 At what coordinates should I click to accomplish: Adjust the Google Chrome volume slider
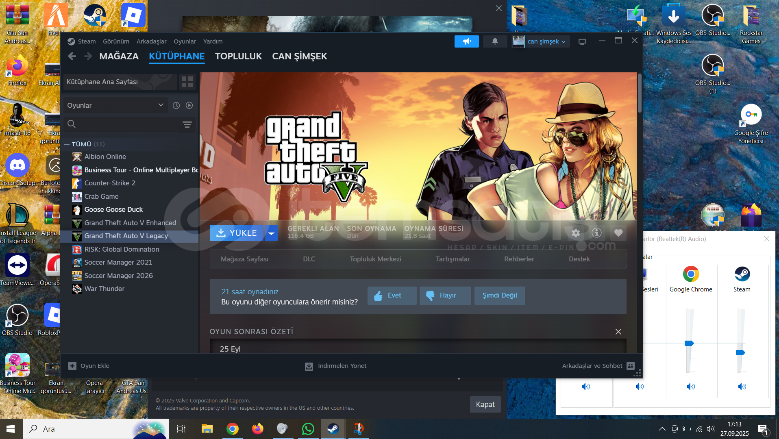coord(689,343)
